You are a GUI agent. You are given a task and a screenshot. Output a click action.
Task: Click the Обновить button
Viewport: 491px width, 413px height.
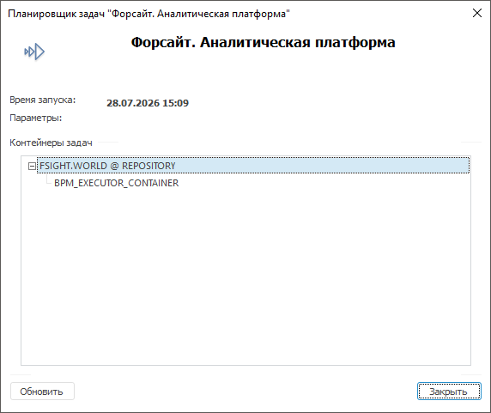tap(42, 391)
